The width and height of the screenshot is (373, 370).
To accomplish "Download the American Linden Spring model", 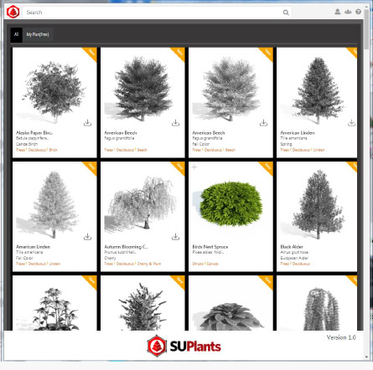I will (351, 123).
